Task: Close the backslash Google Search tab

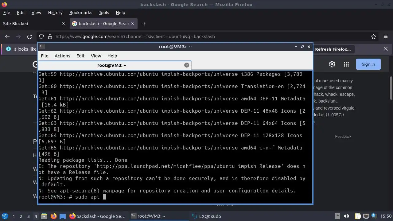Action: click(133, 24)
